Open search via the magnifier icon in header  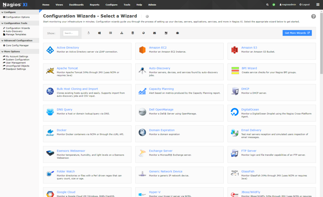click(x=267, y=4)
